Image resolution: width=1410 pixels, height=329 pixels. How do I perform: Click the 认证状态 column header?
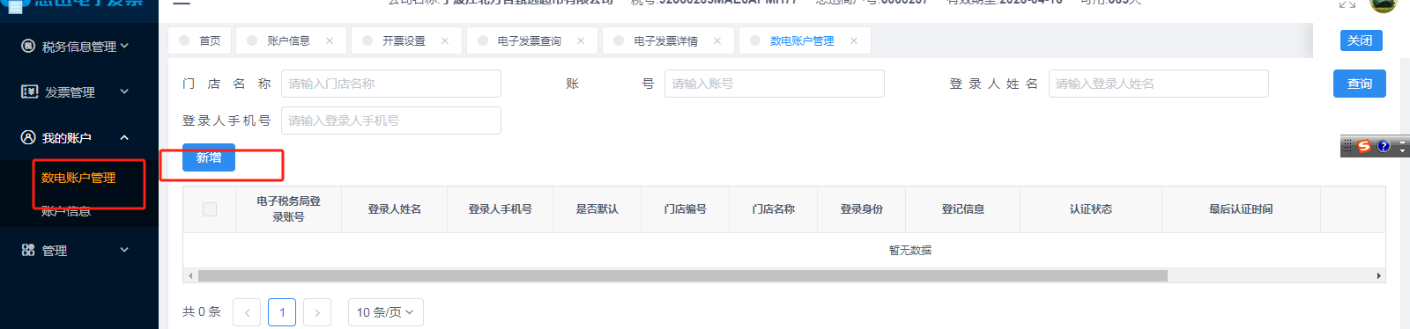click(x=1091, y=209)
